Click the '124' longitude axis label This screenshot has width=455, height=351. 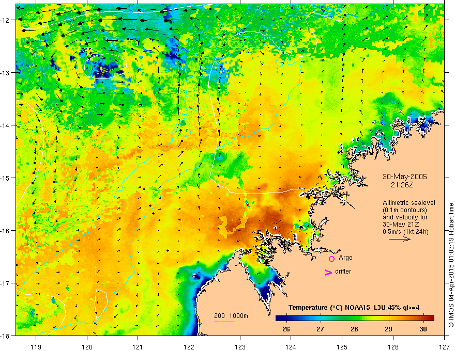coord(291,347)
